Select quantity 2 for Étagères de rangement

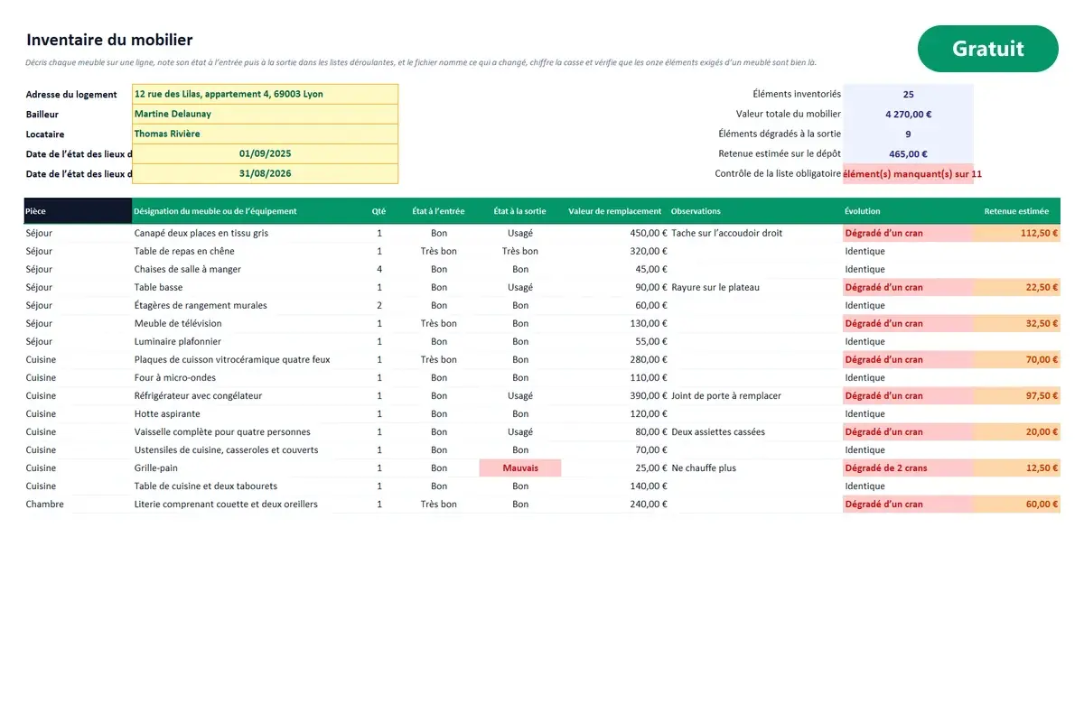pos(379,305)
